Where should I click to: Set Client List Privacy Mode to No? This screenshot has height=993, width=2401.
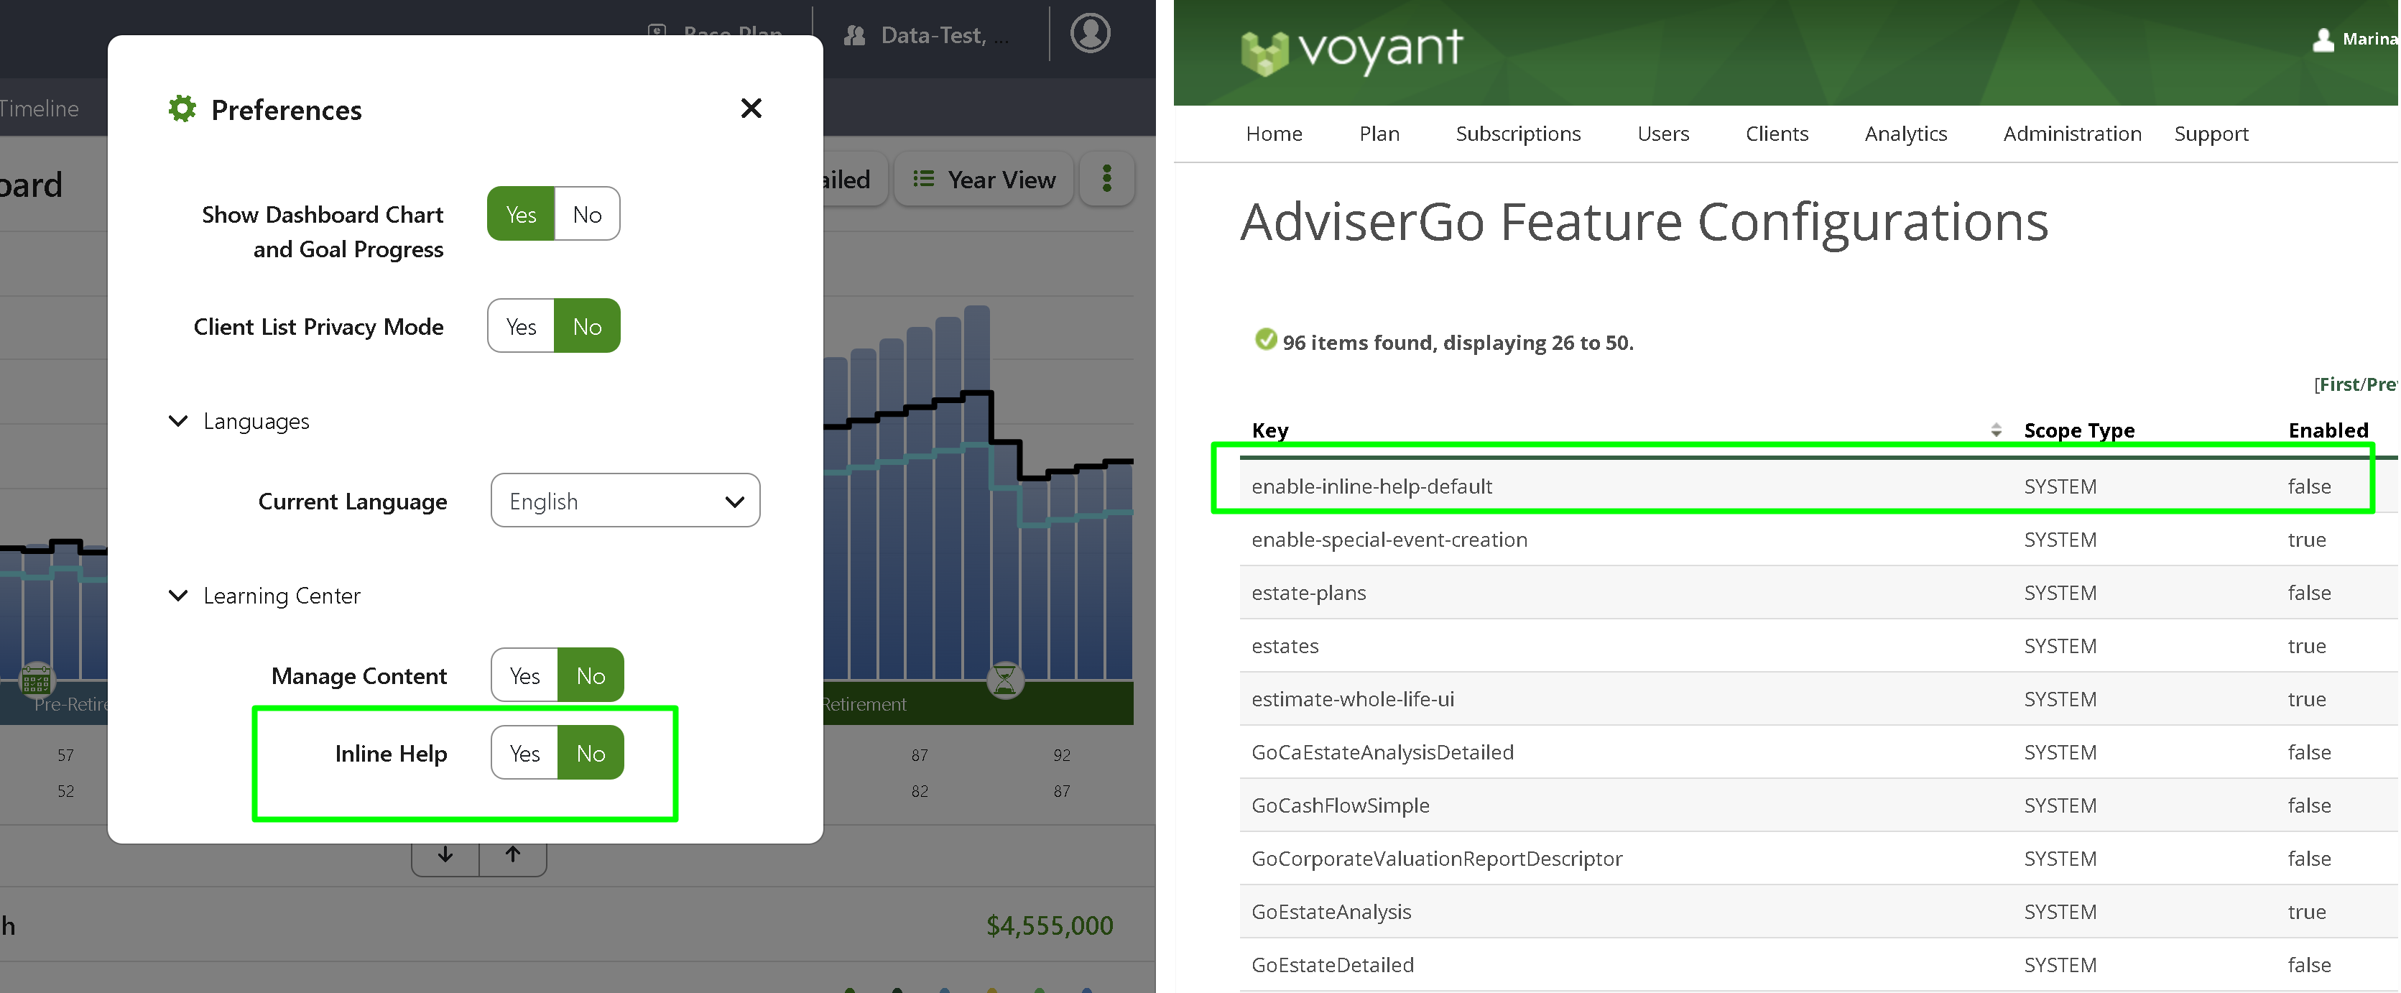[x=587, y=326]
